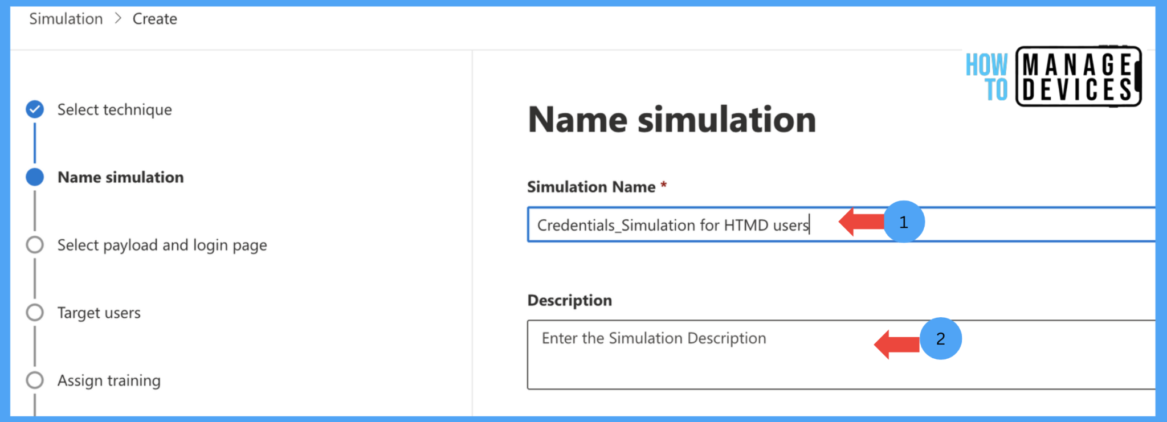Click the Target users step circle
The image size is (1167, 422).
pyautogui.click(x=35, y=313)
